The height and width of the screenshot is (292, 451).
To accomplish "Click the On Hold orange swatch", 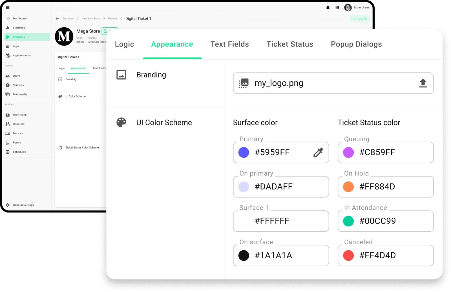I will [x=348, y=187].
